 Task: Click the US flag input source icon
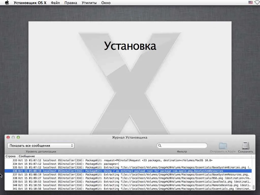(x=251, y=3)
